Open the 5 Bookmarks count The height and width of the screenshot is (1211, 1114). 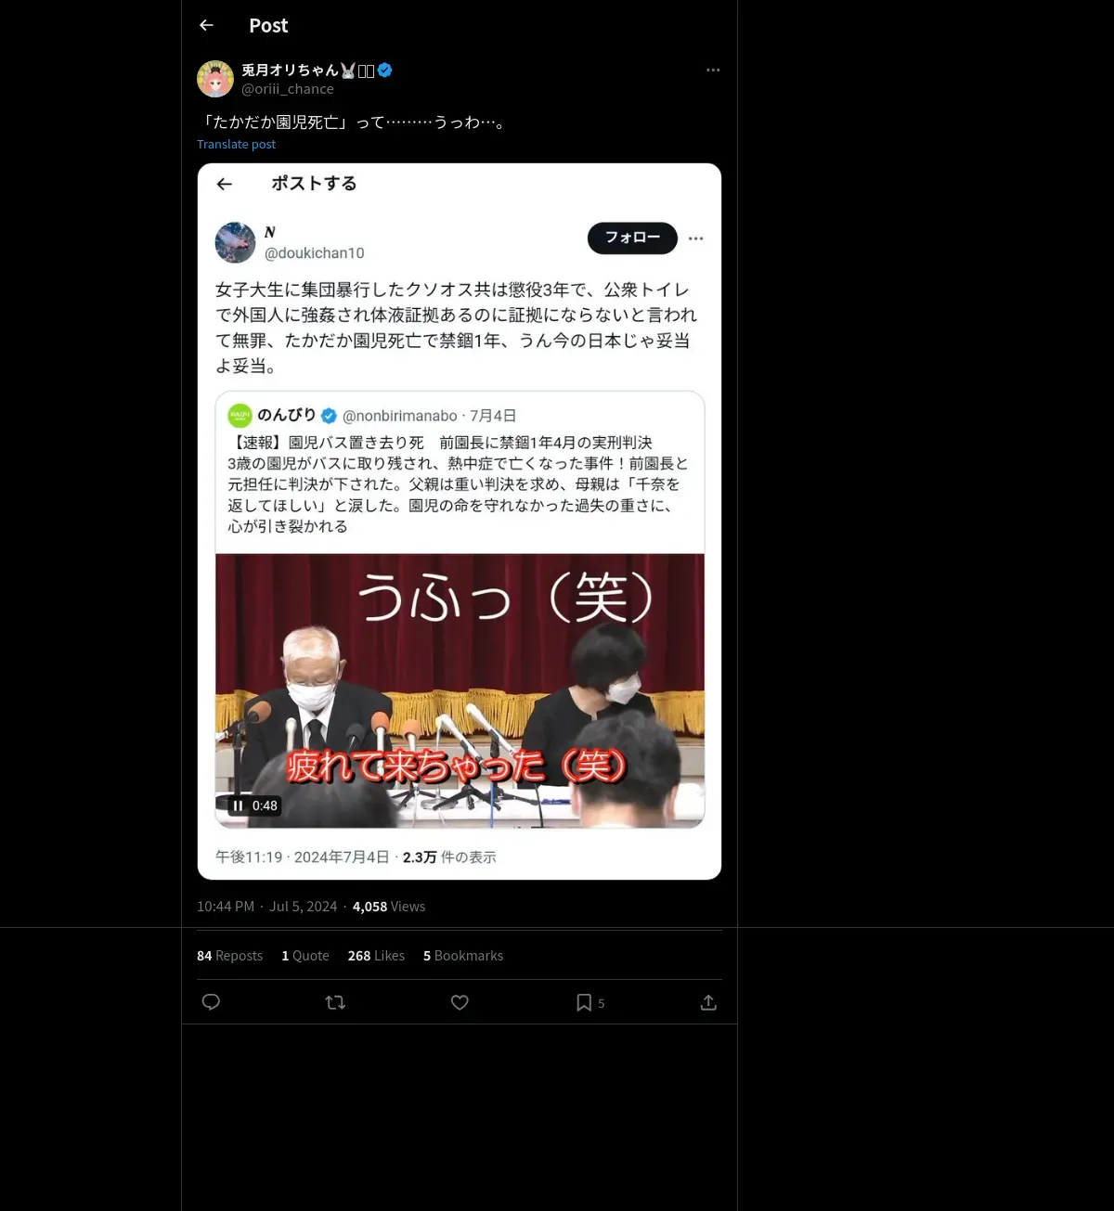point(463,956)
